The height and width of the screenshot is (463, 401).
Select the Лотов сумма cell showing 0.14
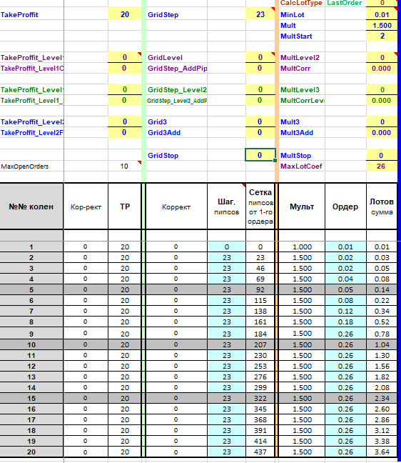pyautogui.click(x=382, y=289)
